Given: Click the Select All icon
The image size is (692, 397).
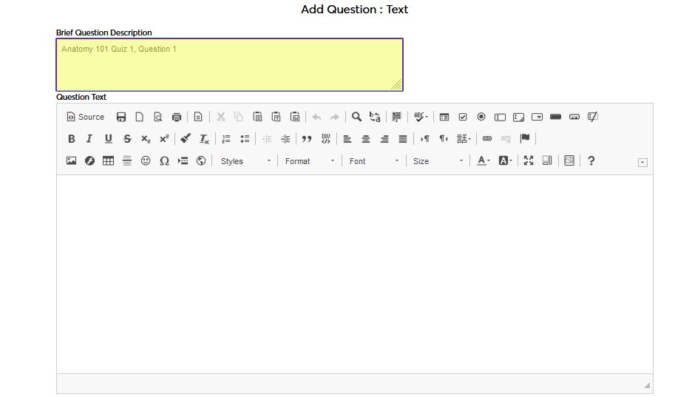Looking at the screenshot, I should [x=397, y=117].
